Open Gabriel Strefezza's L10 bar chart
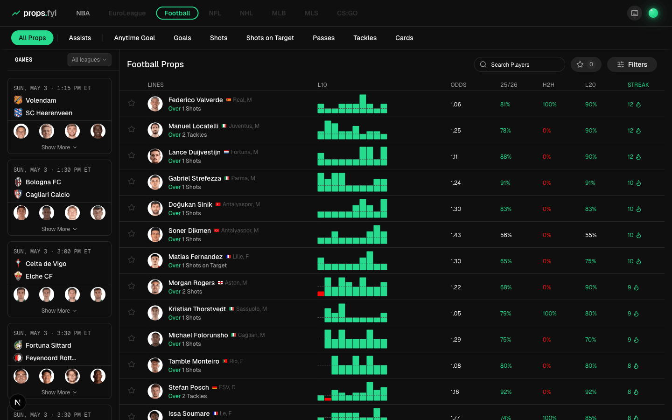The width and height of the screenshot is (672, 420). coord(352,182)
